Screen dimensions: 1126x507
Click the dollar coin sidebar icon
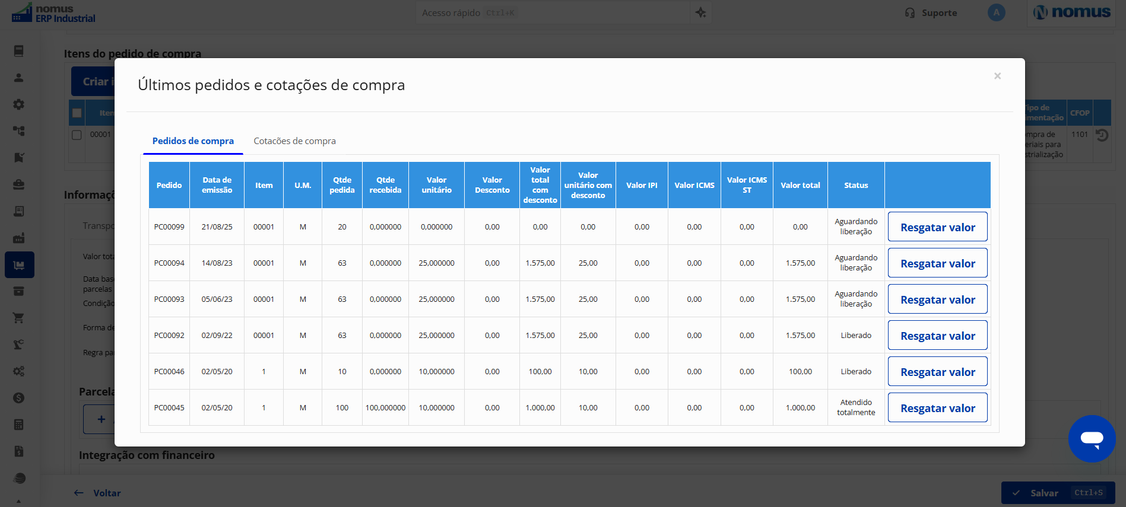tap(19, 398)
